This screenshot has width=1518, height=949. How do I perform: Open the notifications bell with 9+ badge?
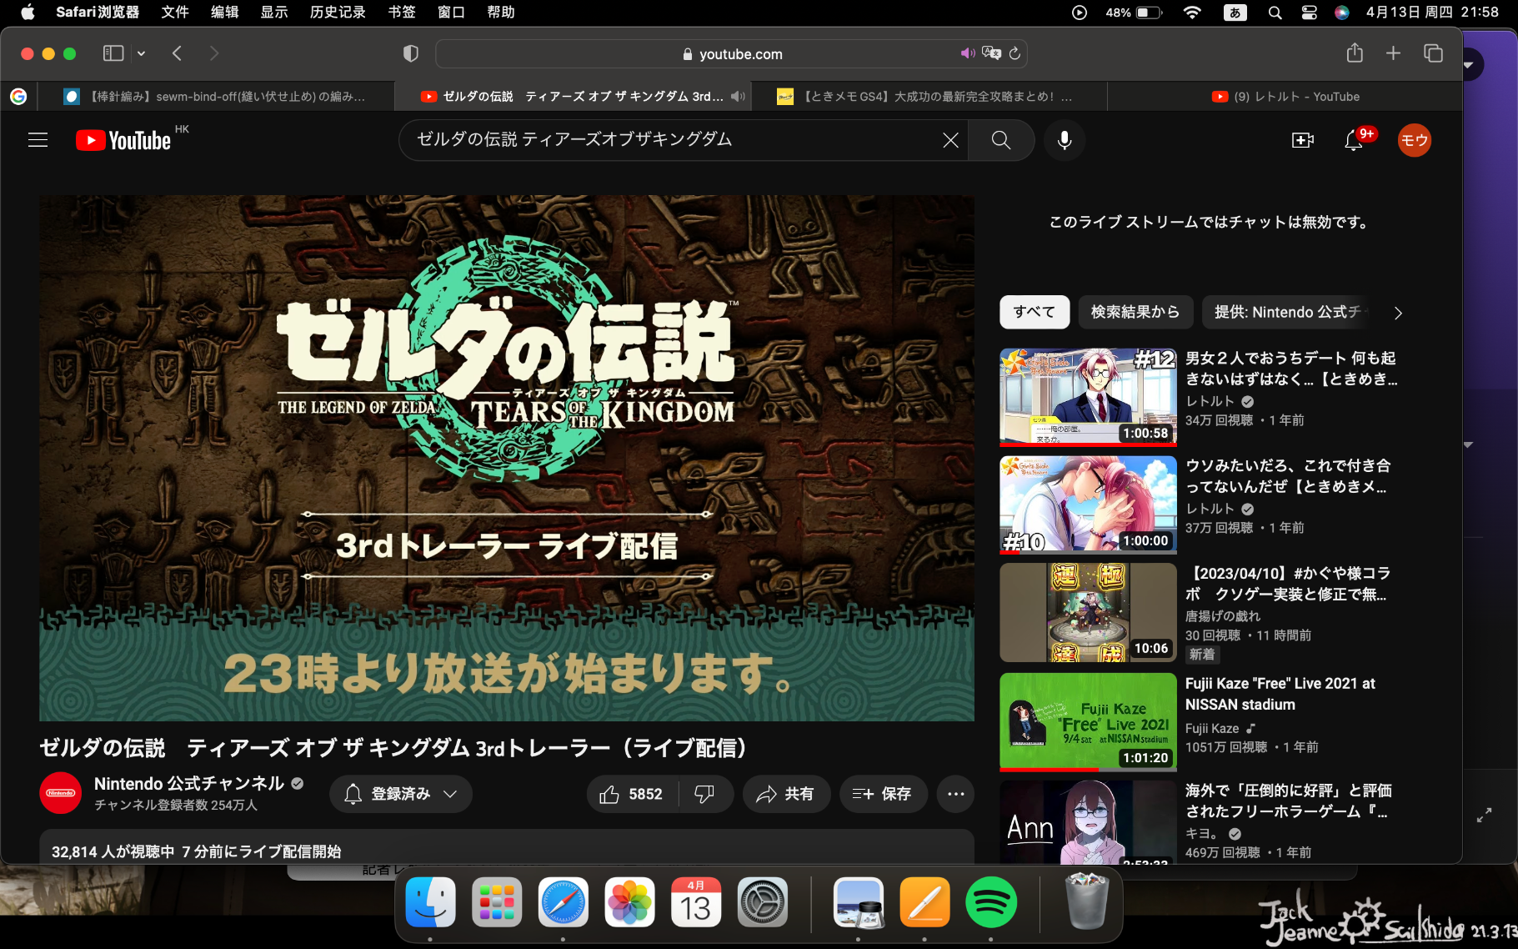pyautogui.click(x=1355, y=140)
